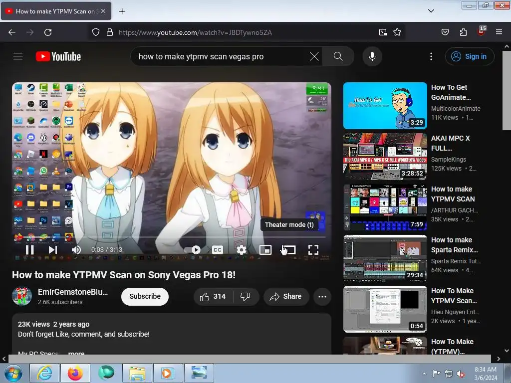Open ARTHUR GACH YTPMV SCAN thumbnail
Screen dimensions: 511x383
(x=385, y=207)
